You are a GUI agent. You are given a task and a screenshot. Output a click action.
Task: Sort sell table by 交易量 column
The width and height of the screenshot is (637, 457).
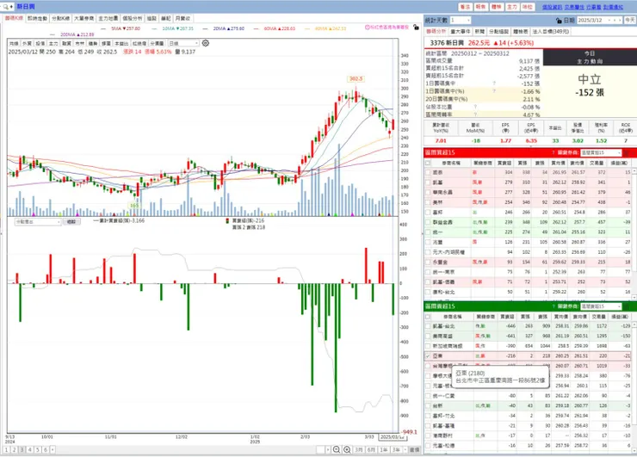597,317
